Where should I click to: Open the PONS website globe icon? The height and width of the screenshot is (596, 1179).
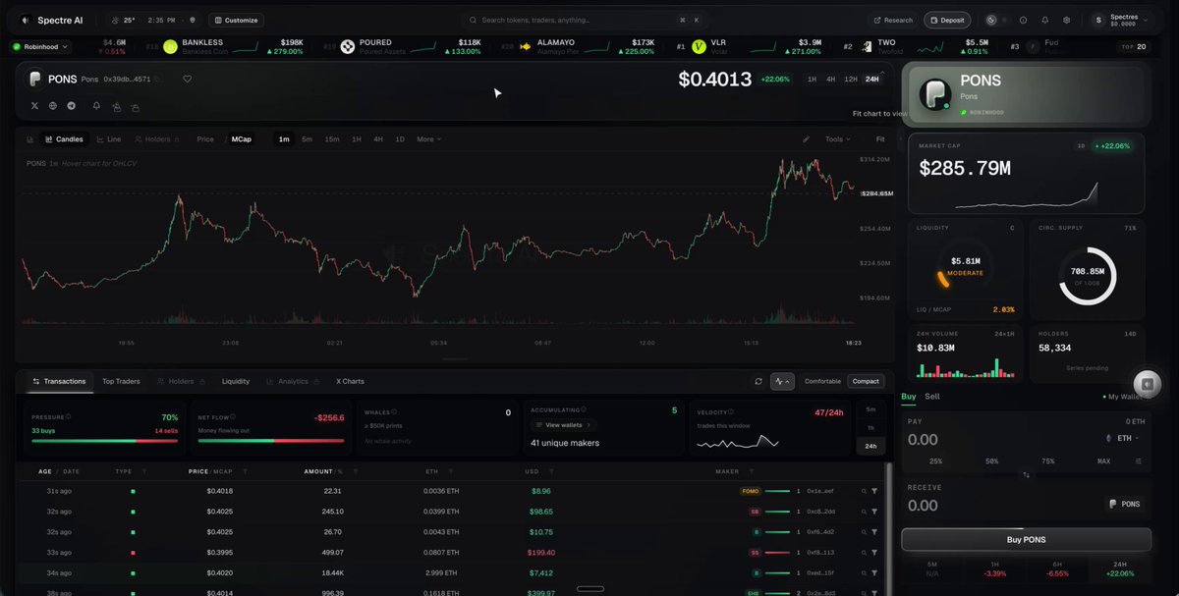(x=52, y=106)
